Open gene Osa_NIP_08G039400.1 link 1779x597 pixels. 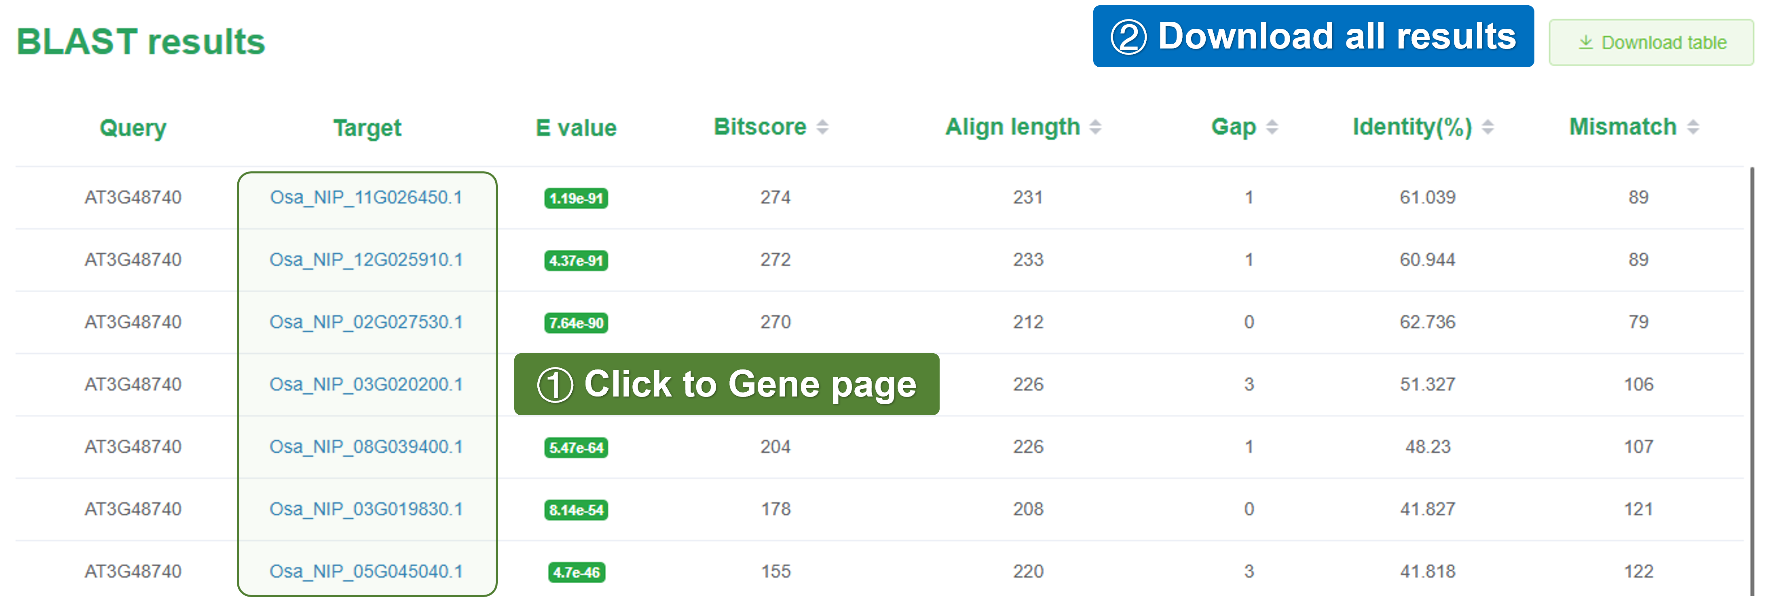(366, 447)
